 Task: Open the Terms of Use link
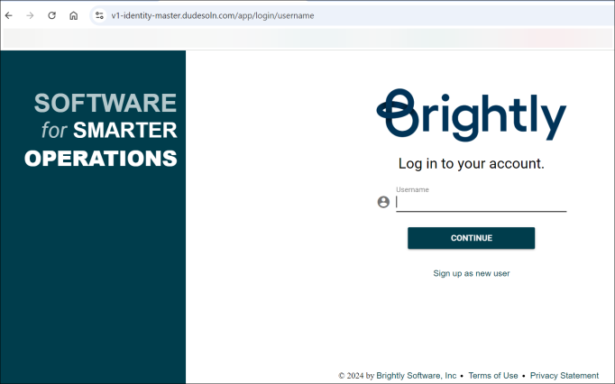click(x=493, y=375)
